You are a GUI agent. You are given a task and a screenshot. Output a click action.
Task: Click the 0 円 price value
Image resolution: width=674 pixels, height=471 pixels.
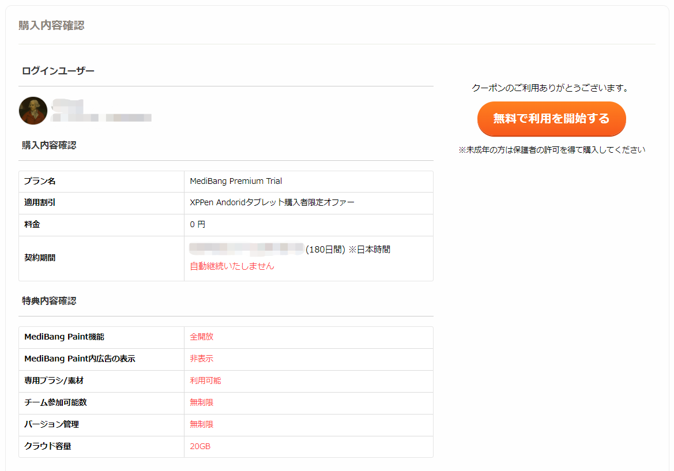point(197,224)
